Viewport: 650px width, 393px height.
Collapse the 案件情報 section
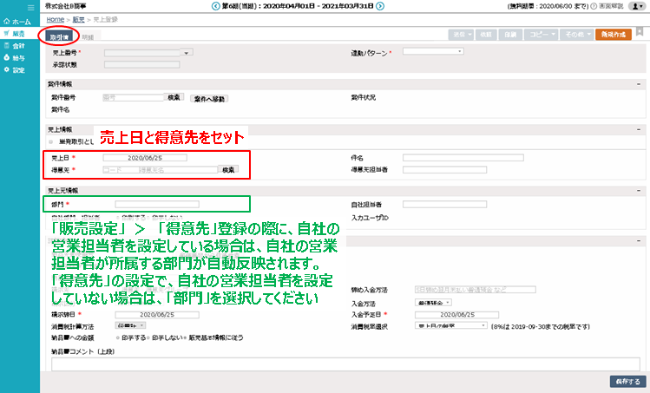point(639,84)
